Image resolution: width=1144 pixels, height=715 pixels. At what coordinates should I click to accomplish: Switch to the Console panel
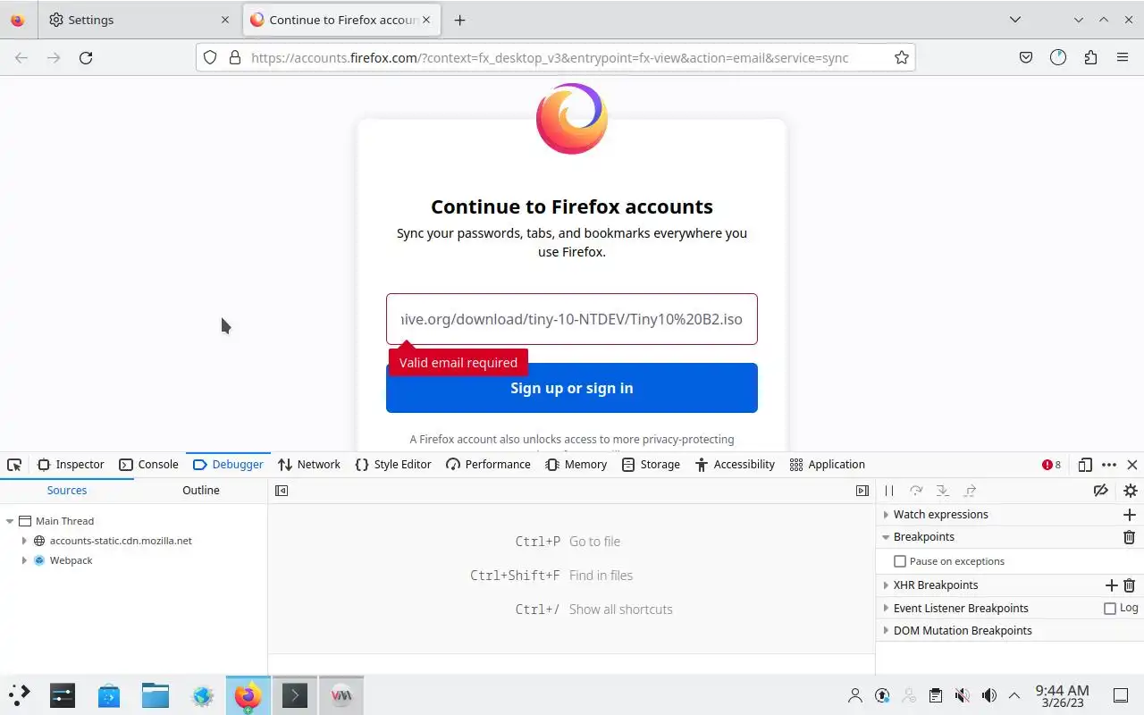point(149,465)
